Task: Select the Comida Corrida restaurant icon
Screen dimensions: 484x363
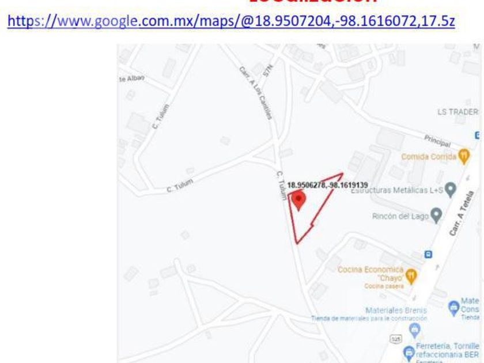Action: coord(464,157)
